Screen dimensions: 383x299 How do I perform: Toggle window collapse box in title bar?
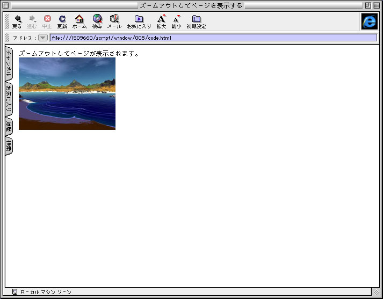[376, 5]
